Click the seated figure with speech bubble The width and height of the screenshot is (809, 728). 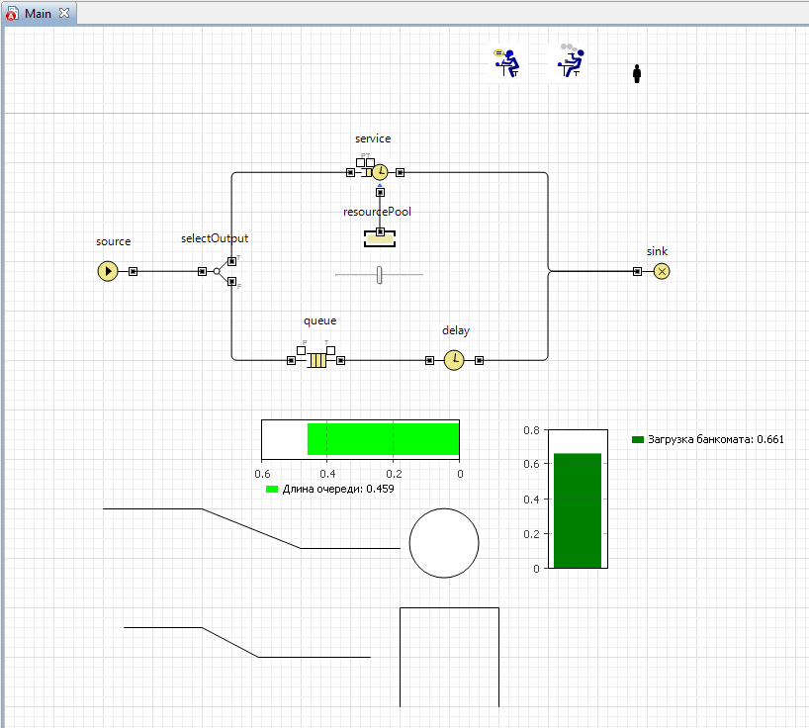tap(507, 63)
